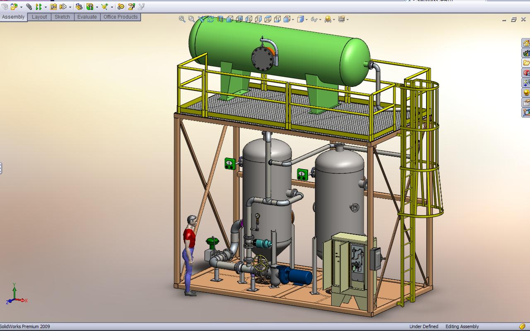Expand the Assembly Features dropdown arrow
This screenshot has width=530, height=331.
[x=97, y=7]
